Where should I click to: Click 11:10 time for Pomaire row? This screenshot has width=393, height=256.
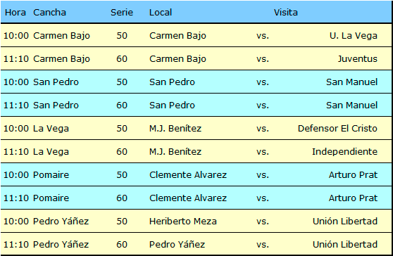16,198
